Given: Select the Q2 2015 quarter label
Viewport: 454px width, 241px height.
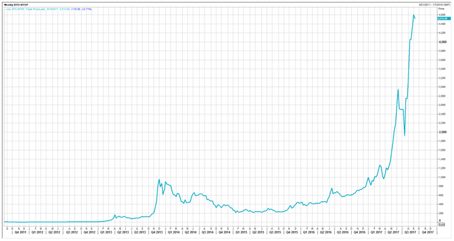Looking at the screenshot, I should [x=258, y=232].
